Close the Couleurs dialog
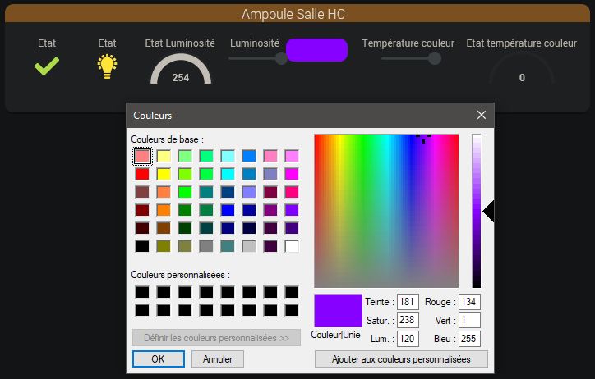Viewport: 595px width, 379px height. pyautogui.click(x=481, y=115)
